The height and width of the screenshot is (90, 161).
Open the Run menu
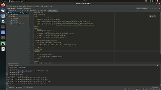(34, 6)
